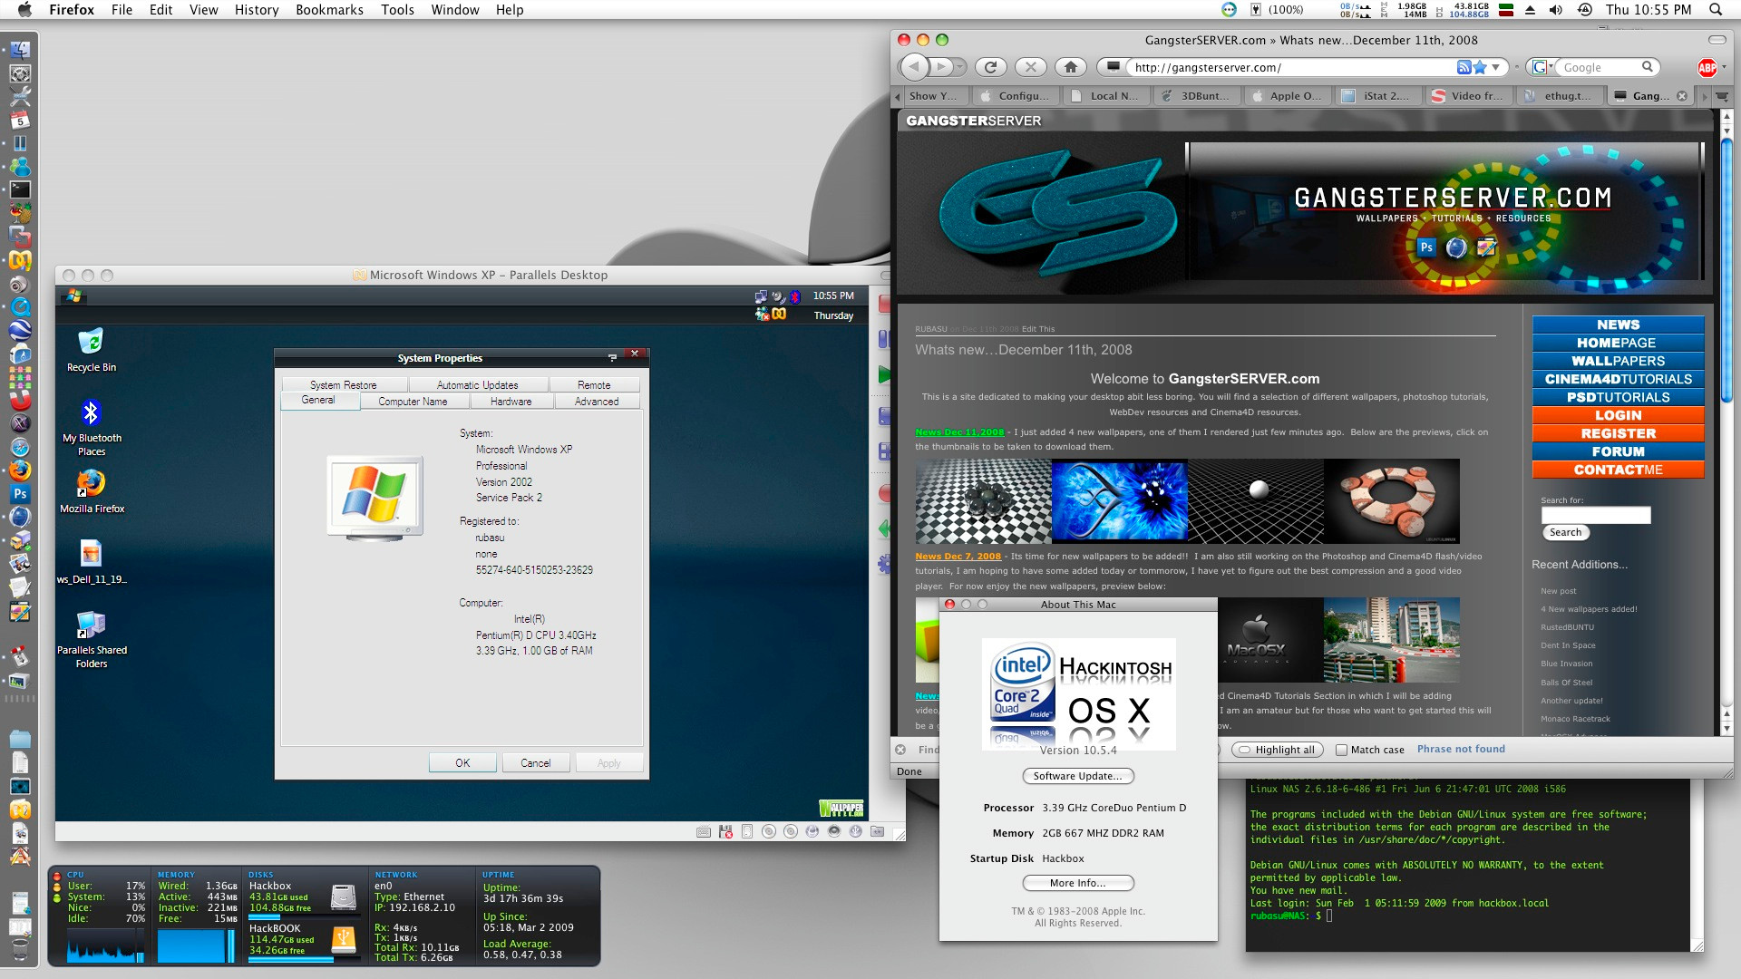Go to Firefox home page button

1071,67
